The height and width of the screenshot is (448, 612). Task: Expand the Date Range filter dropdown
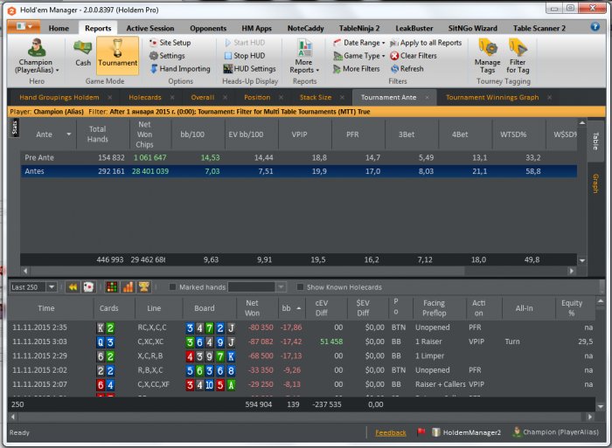click(x=360, y=43)
